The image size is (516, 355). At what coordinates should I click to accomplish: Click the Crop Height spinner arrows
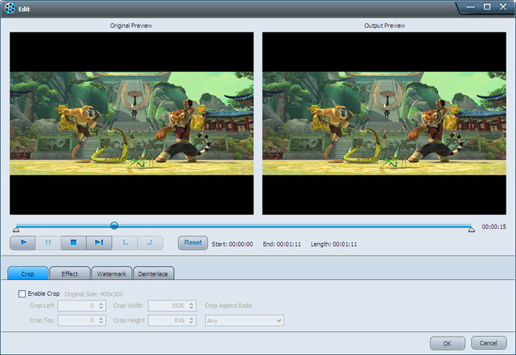point(192,320)
